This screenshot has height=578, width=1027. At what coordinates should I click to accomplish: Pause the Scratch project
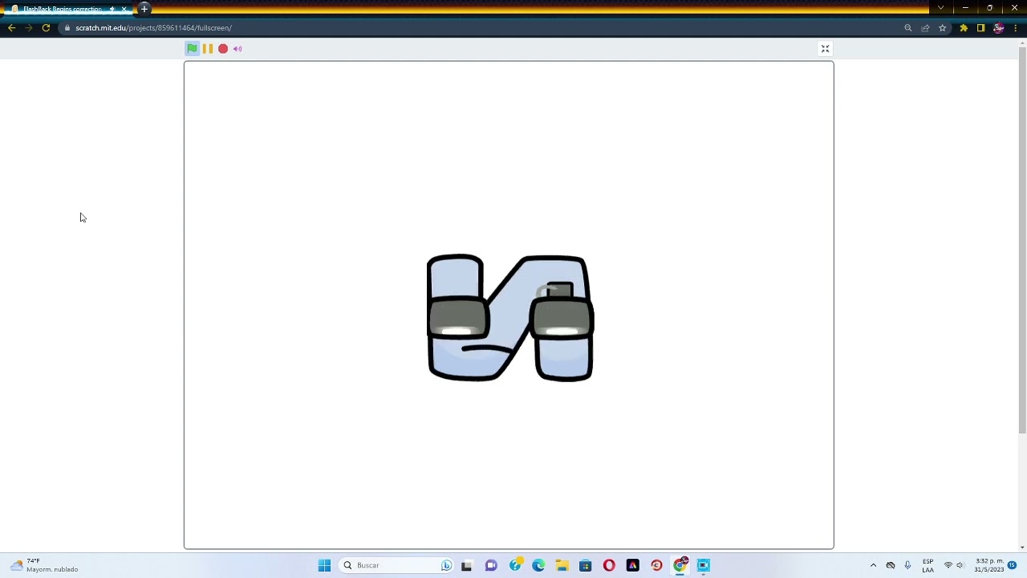pos(208,49)
